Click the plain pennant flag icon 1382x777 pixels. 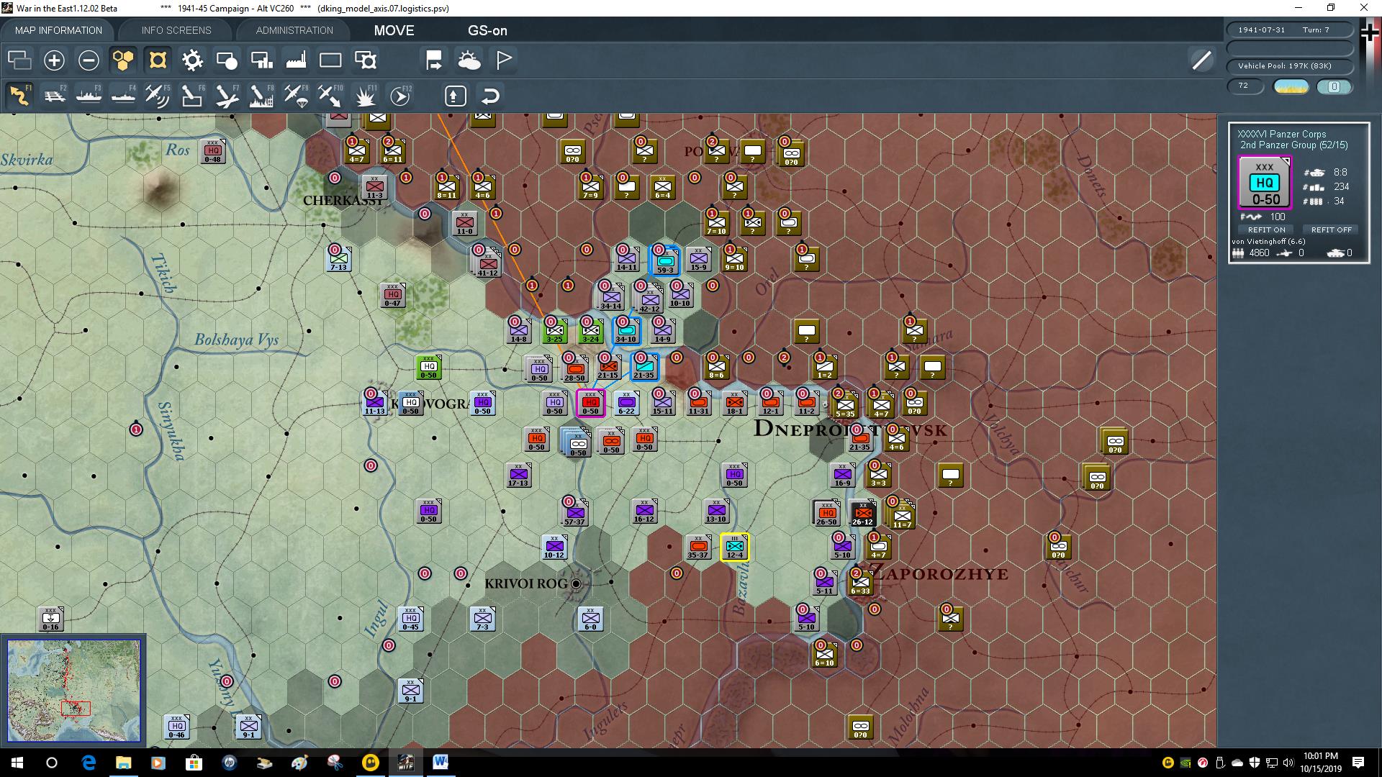504,60
